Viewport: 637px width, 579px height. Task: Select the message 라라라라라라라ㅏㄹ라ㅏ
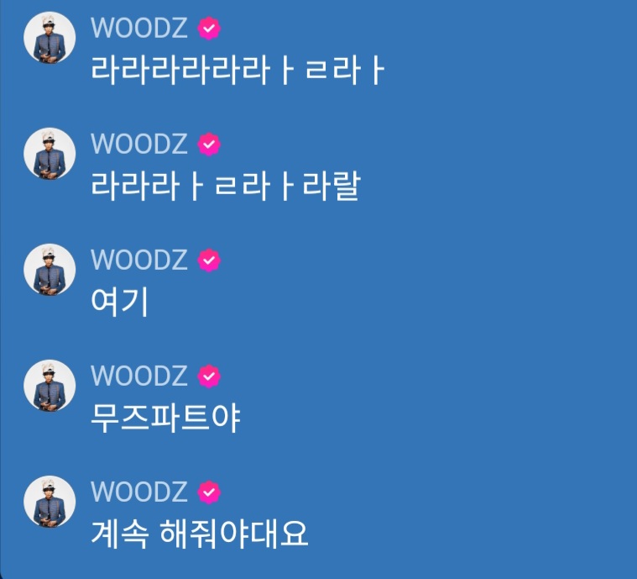click(x=238, y=71)
